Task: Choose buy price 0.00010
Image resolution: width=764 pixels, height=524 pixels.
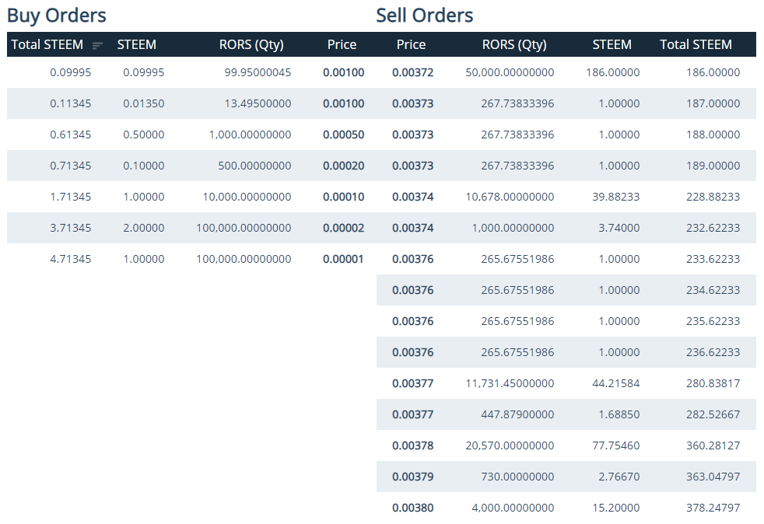Action: tap(344, 197)
